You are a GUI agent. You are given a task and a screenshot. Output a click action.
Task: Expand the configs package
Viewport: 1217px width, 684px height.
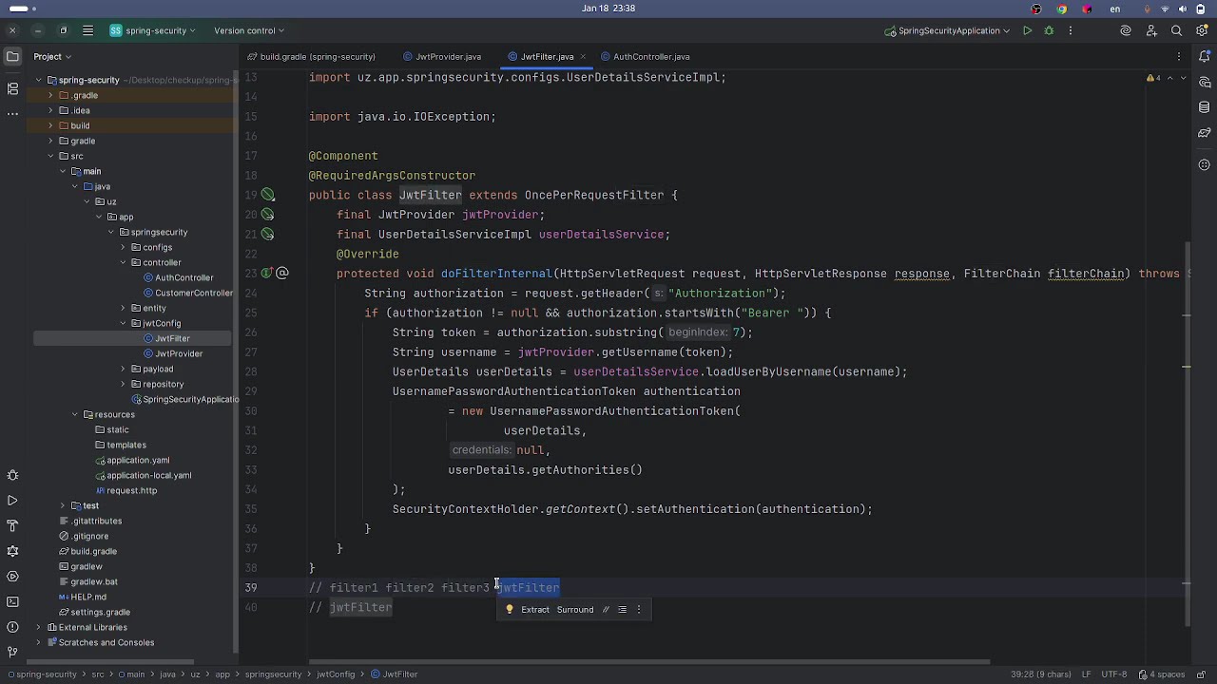[123, 248]
